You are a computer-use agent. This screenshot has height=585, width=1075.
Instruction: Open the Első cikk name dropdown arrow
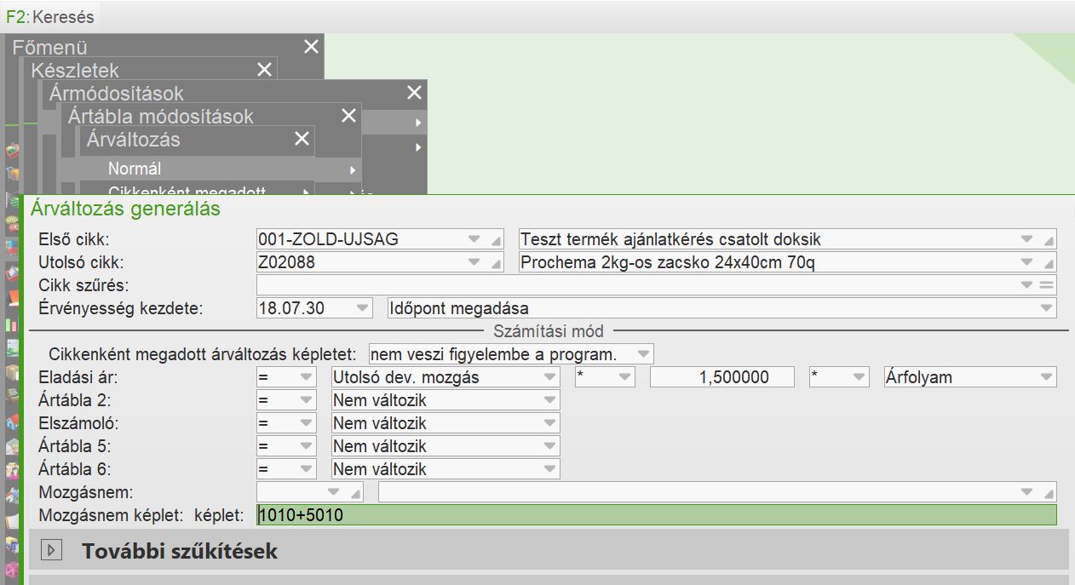(1027, 239)
